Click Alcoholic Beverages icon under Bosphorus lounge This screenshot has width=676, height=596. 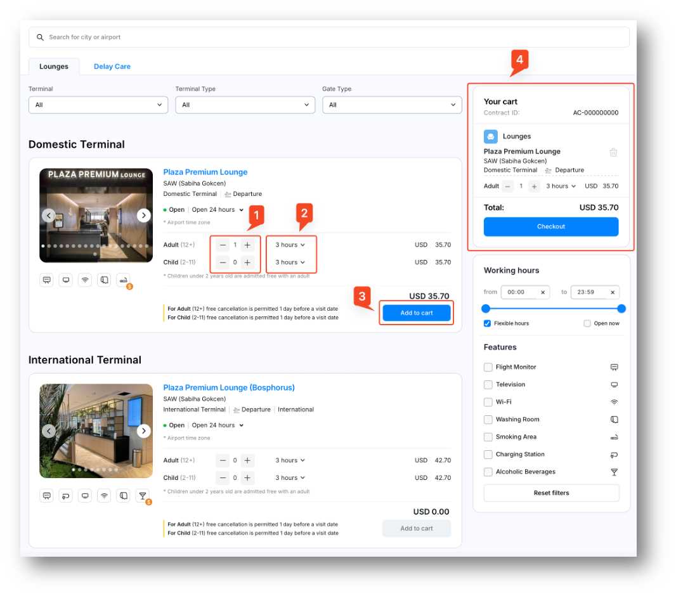click(143, 496)
